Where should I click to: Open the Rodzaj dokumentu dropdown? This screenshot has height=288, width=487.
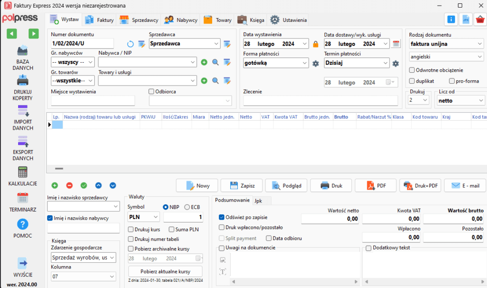click(478, 44)
